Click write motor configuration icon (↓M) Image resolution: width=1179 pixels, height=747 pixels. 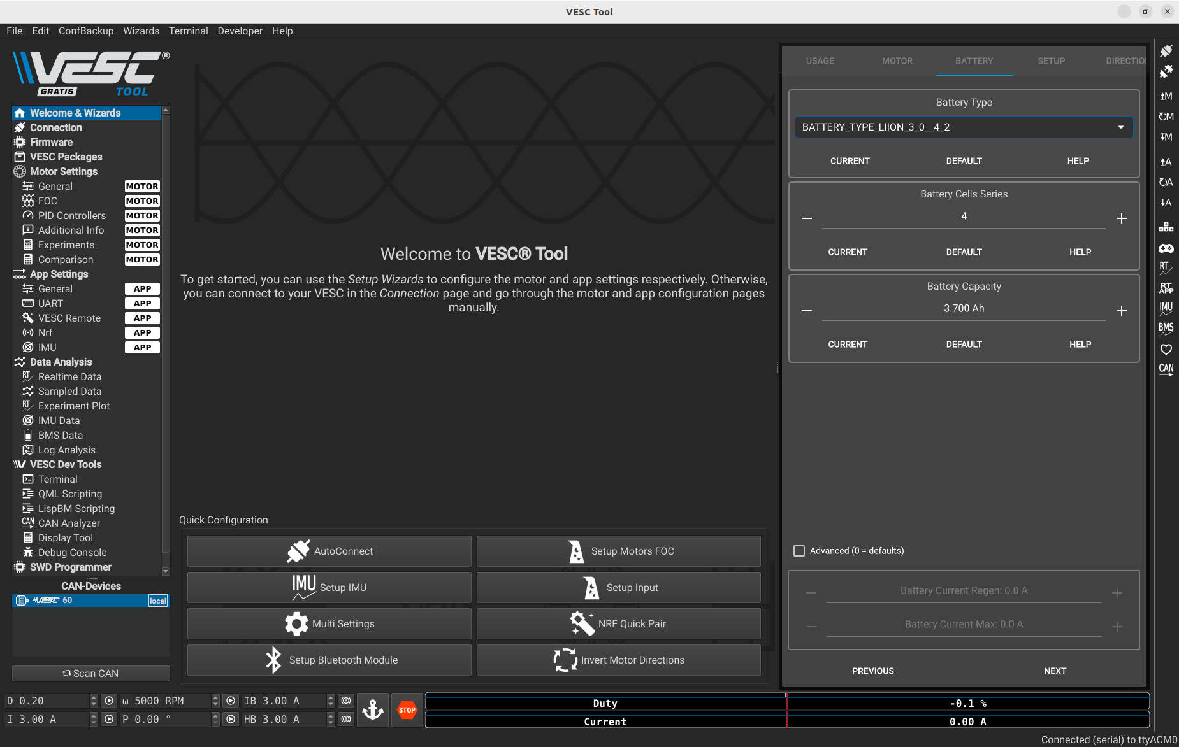point(1166,137)
